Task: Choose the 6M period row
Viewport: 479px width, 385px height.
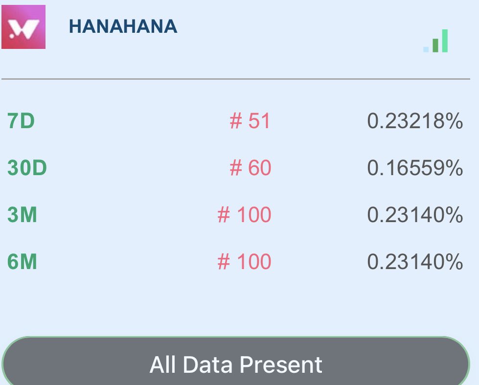Action: [x=235, y=262]
